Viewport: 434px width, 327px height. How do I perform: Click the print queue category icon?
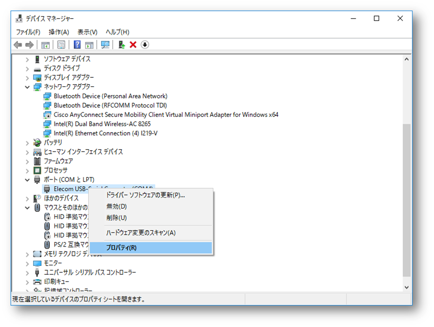point(37,281)
